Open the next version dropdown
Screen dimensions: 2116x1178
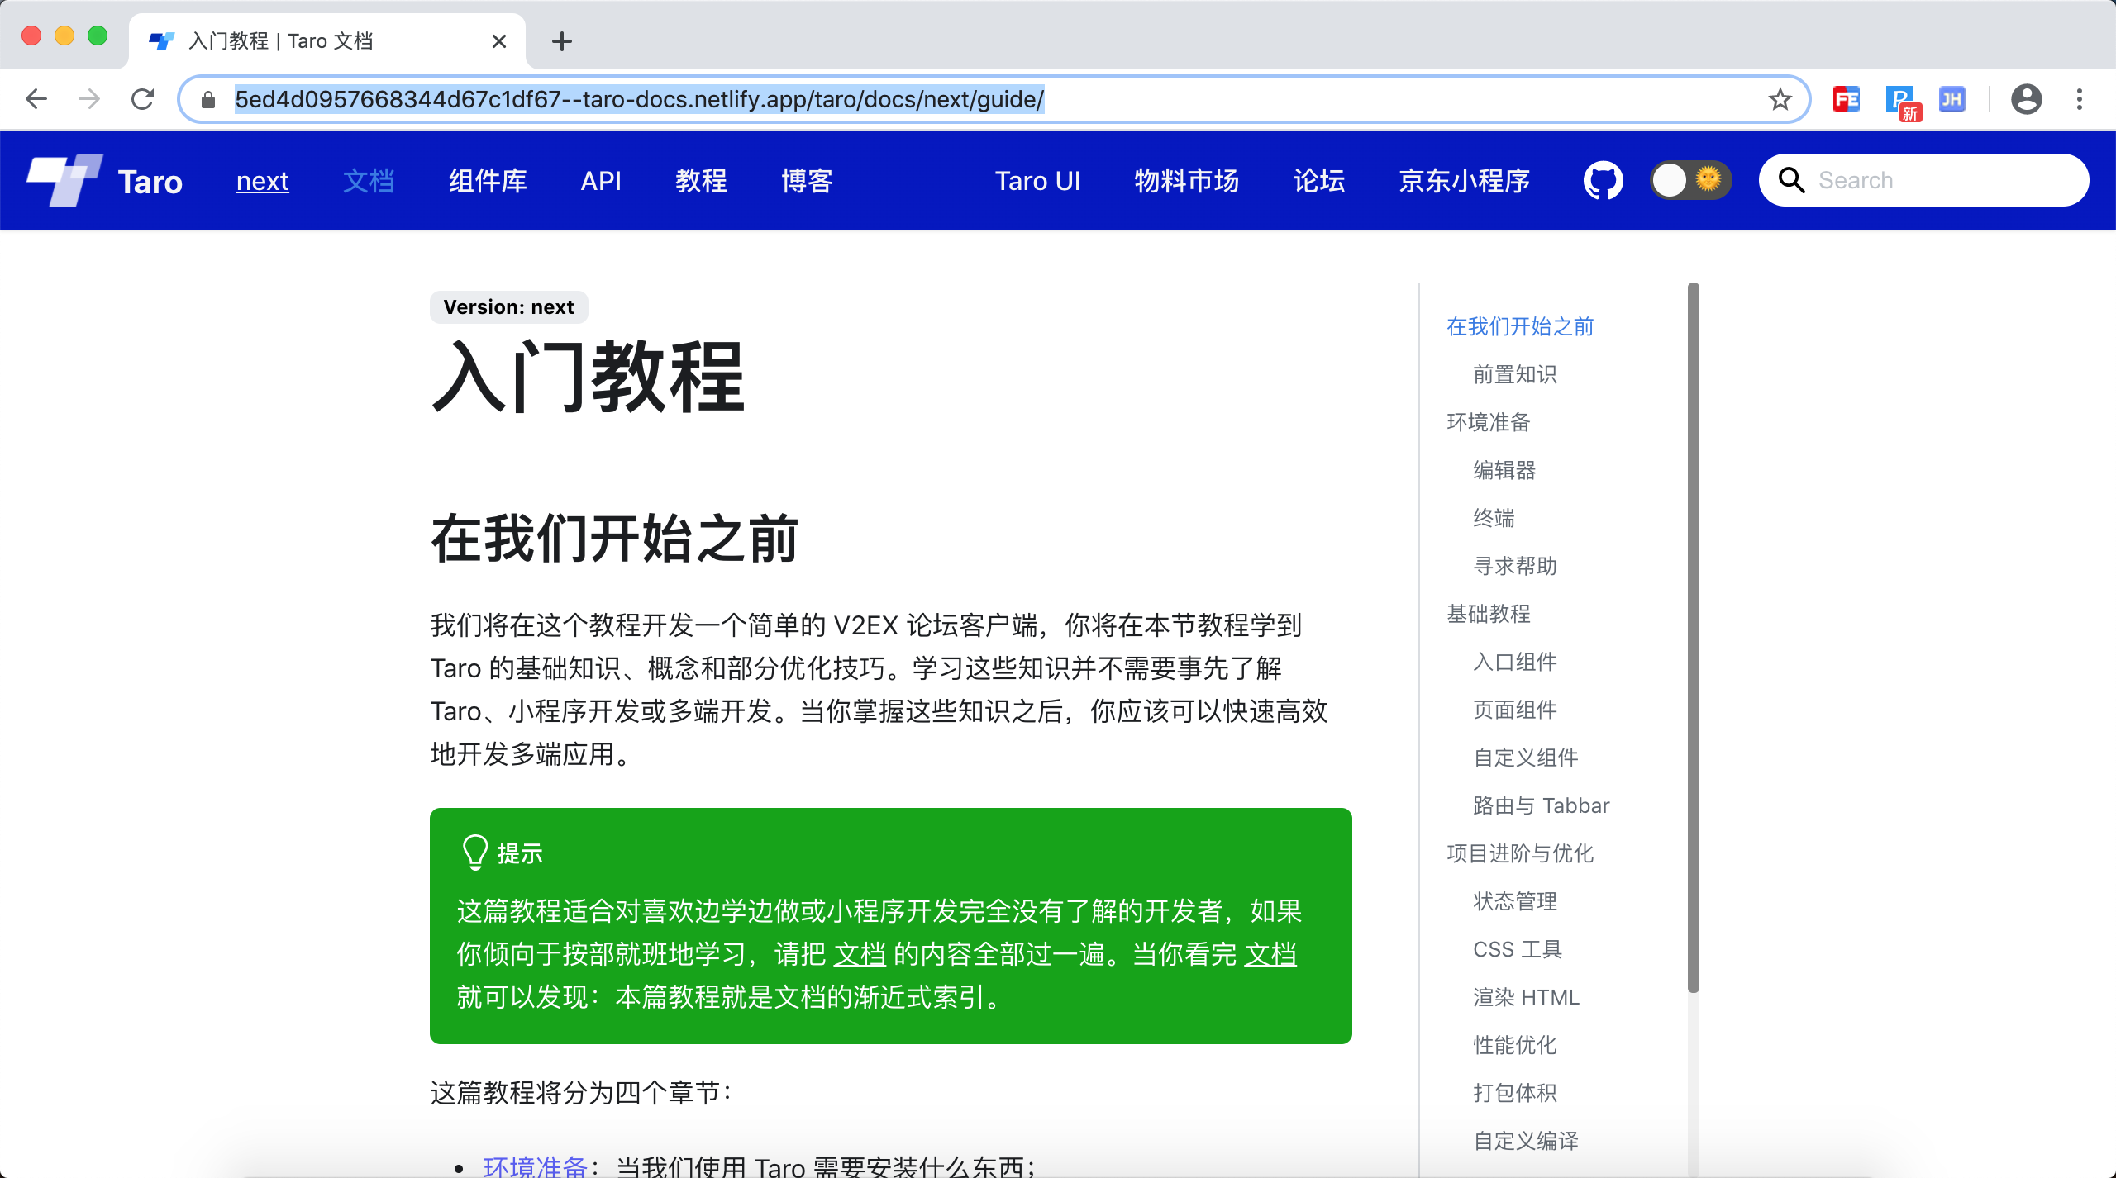click(262, 180)
